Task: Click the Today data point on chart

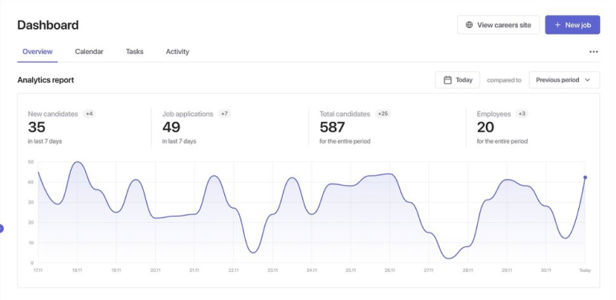Action: (x=585, y=177)
